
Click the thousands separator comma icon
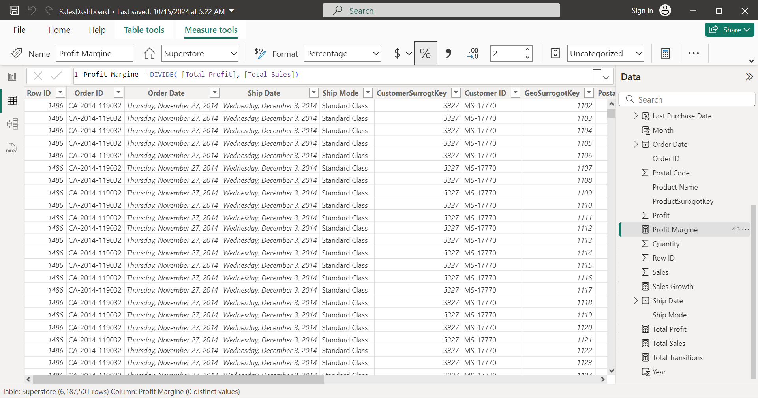click(448, 53)
